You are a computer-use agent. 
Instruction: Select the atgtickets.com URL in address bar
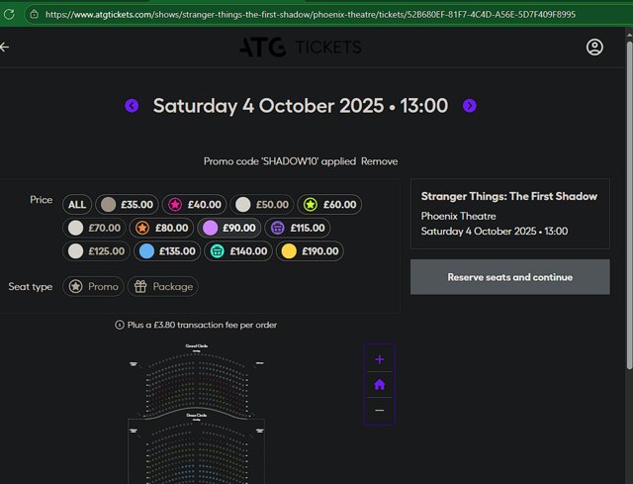pyautogui.click(x=310, y=15)
